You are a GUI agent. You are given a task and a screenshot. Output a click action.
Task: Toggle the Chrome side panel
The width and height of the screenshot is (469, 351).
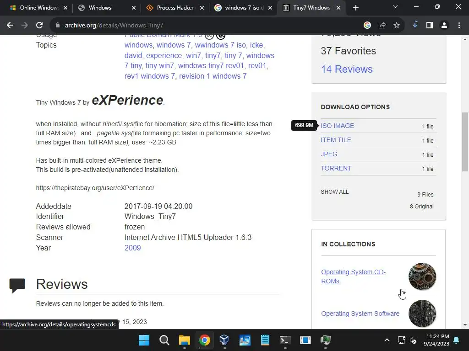430,26
